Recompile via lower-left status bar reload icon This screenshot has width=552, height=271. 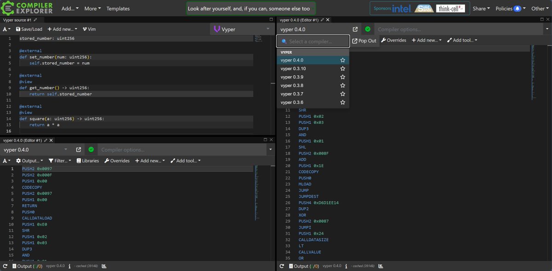(x=5, y=266)
